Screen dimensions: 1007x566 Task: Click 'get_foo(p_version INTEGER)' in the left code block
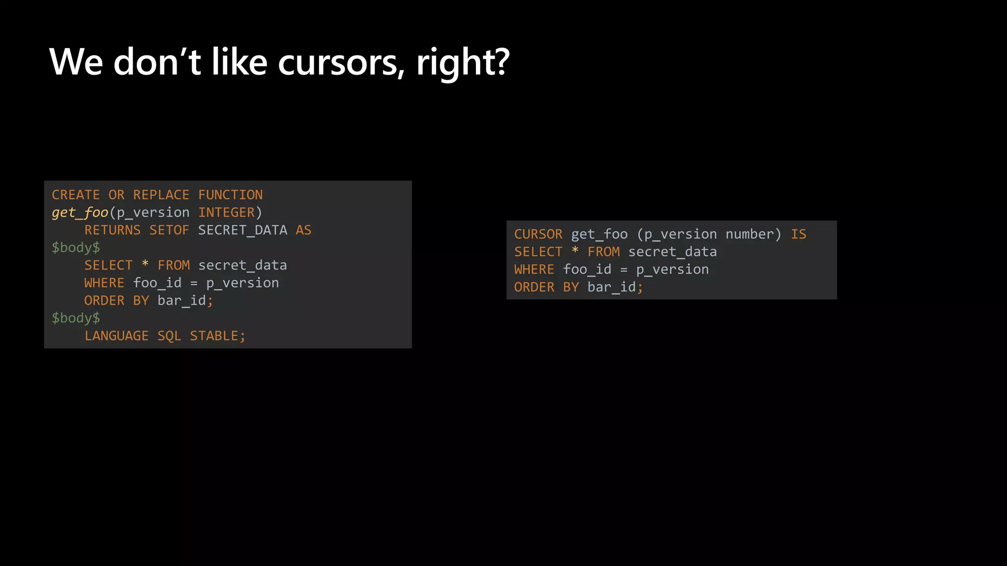(157, 213)
